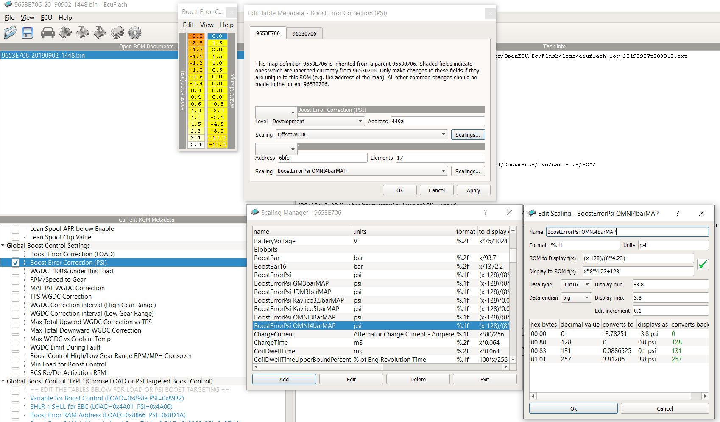Image resolution: width=720 pixels, height=422 pixels.
Task: Click the green checkmark validate formula button
Action: pyautogui.click(x=703, y=265)
